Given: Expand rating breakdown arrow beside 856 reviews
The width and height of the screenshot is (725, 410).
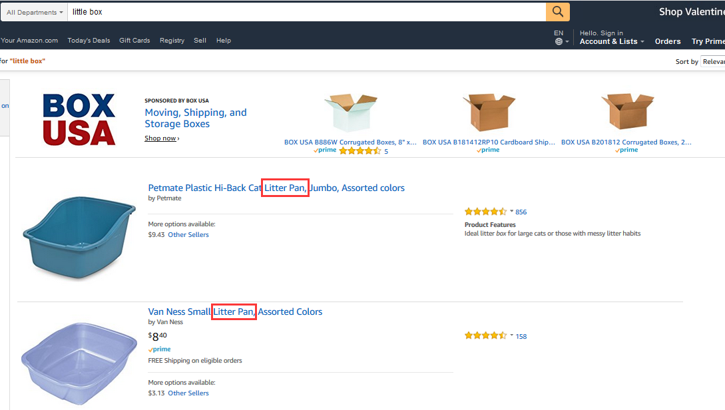Looking at the screenshot, I should (x=511, y=212).
